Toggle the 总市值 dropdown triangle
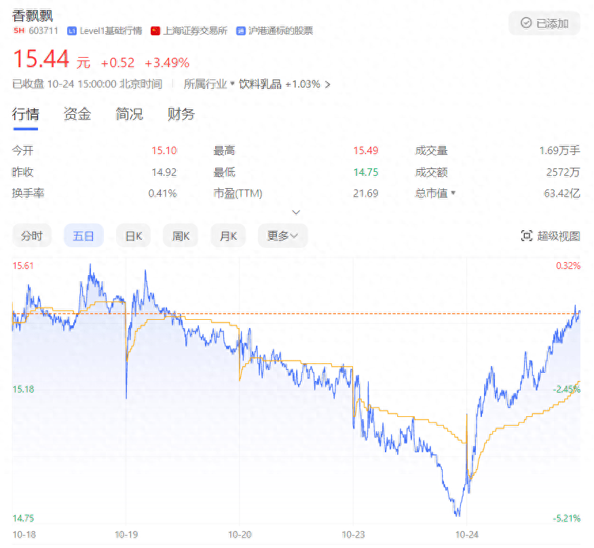Image resolution: width=594 pixels, height=548 pixels. 453,193
